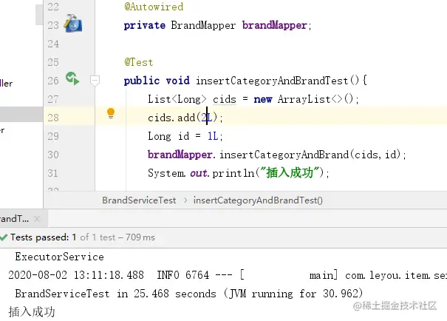Click the 'List<Long>' type on line 27
447x321 pixels.
coord(177,99)
